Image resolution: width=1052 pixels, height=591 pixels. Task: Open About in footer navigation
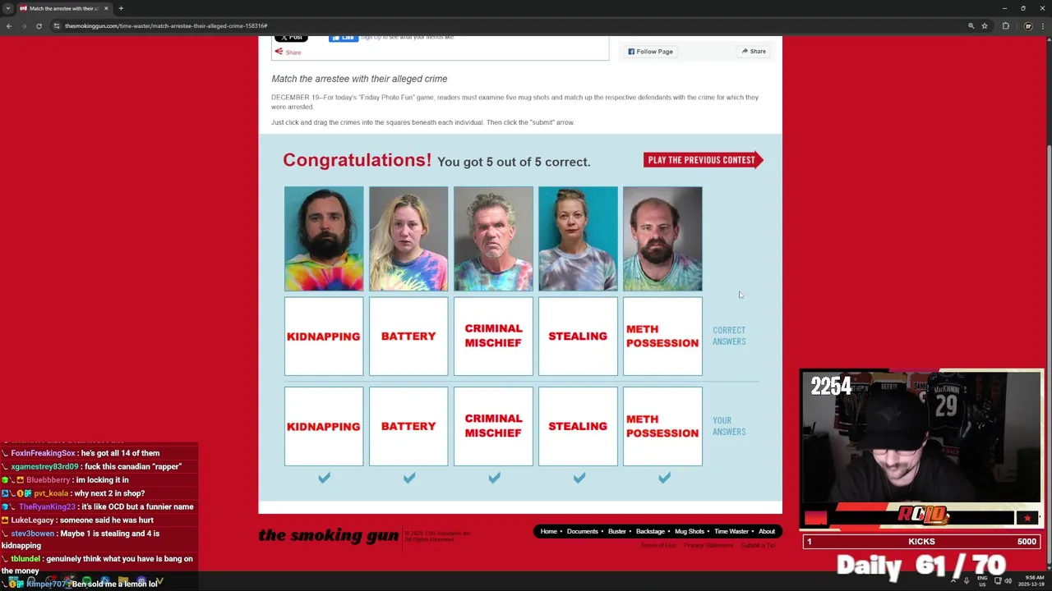pyautogui.click(x=767, y=531)
